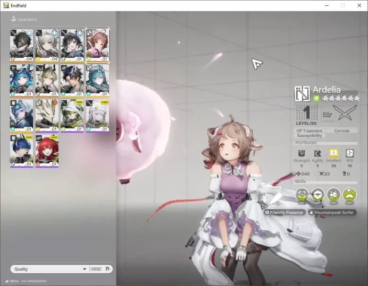Click the Skills section header
The image size is (368, 286).
(x=300, y=181)
